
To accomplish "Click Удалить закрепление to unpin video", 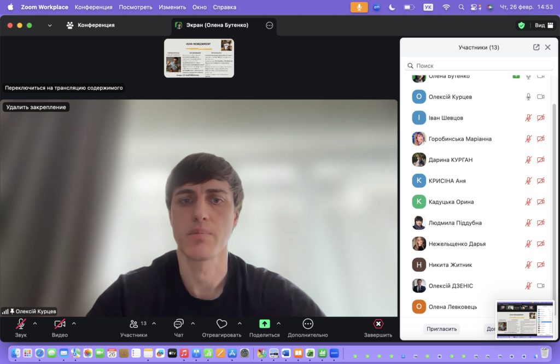I will 36,107.
